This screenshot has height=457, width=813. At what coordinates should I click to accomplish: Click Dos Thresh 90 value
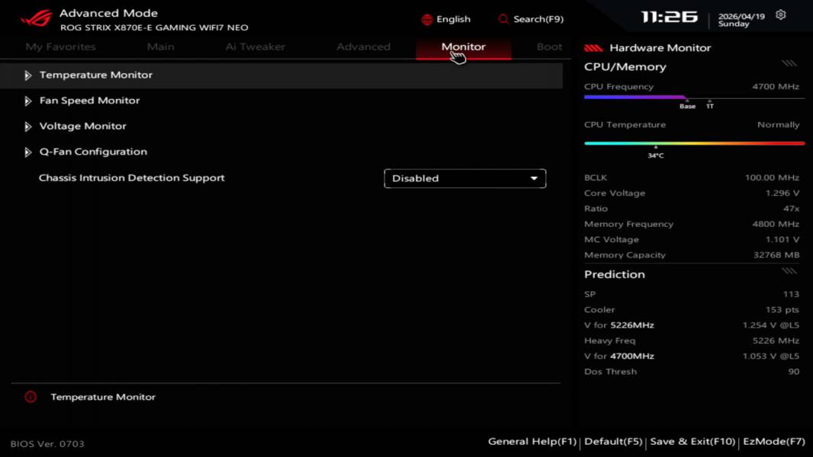(x=794, y=372)
